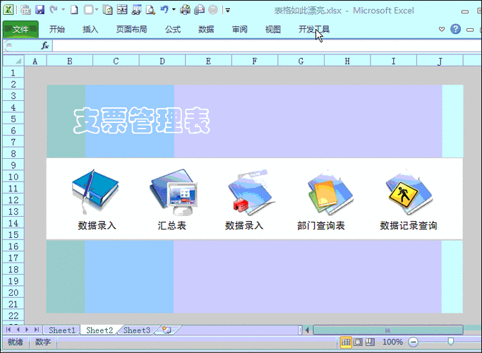Click the greyed round icon in quick access toolbar

click(213, 10)
